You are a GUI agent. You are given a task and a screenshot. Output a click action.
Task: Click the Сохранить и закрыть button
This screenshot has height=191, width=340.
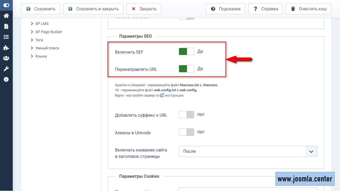[x=93, y=9]
